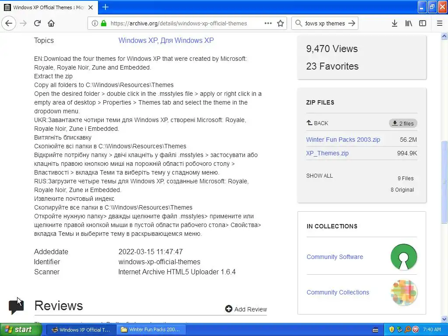This screenshot has height=336, width=448.
Task: Click the red shield tray icon
Action: tap(416, 329)
